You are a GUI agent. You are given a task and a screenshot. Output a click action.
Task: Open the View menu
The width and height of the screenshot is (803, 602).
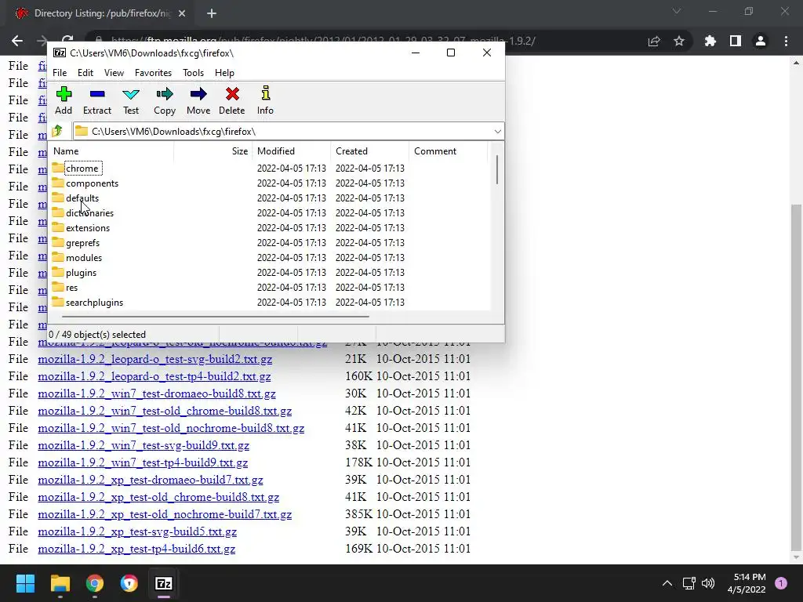114,73
